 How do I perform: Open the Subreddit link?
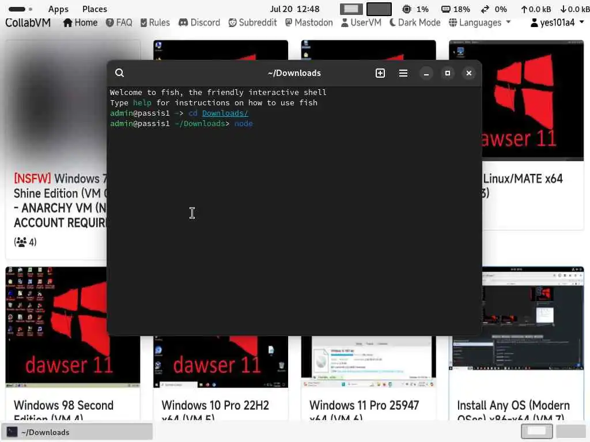point(252,22)
